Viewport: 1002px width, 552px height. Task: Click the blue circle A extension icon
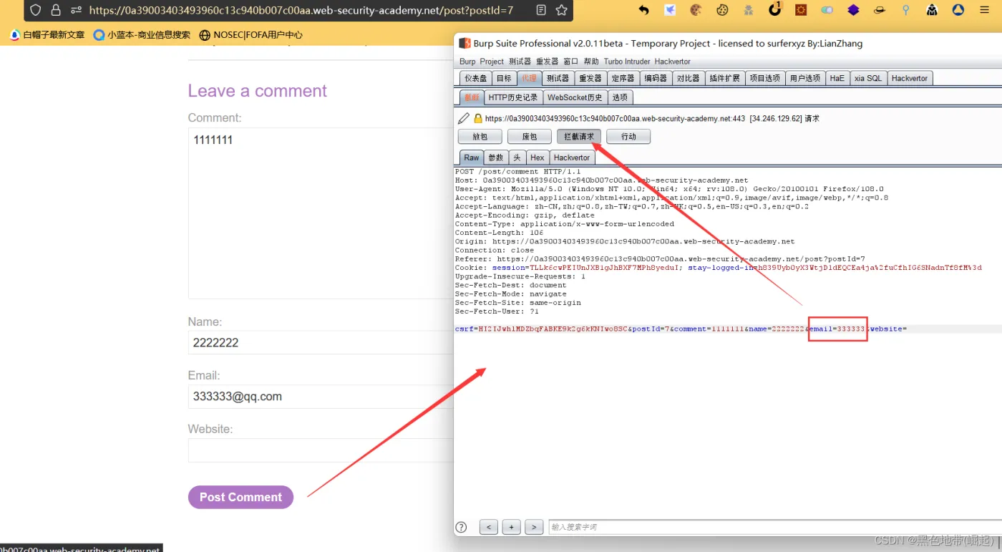pyautogui.click(x=958, y=10)
